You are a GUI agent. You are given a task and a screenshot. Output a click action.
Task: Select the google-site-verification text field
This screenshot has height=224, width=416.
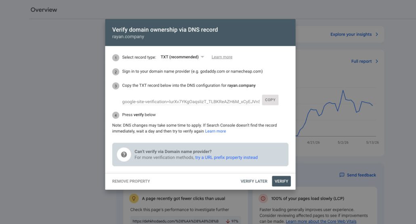pyautogui.click(x=191, y=102)
